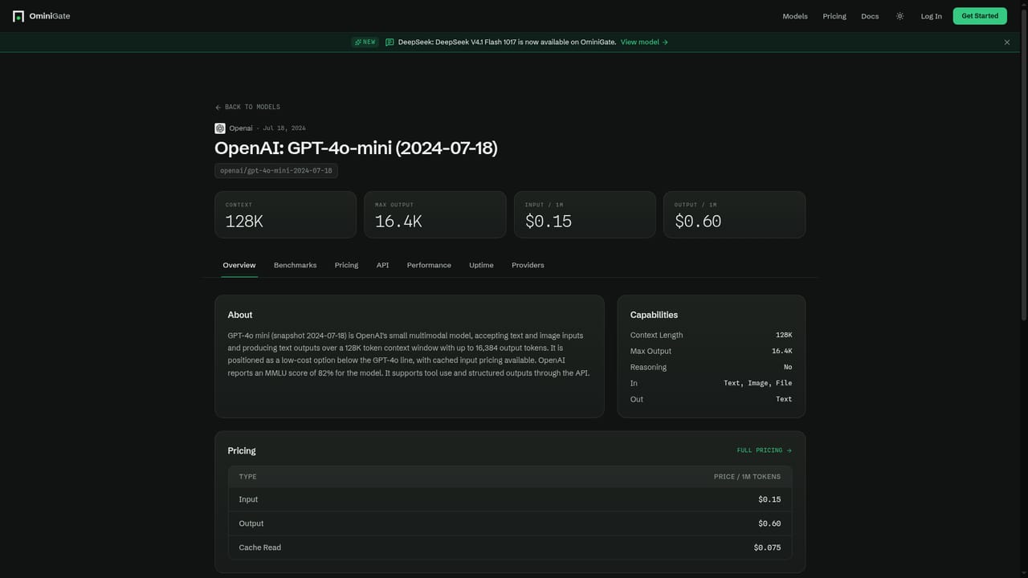Dismiss the announcement banner with X
The image size is (1028, 578).
pyautogui.click(x=1007, y=43)
